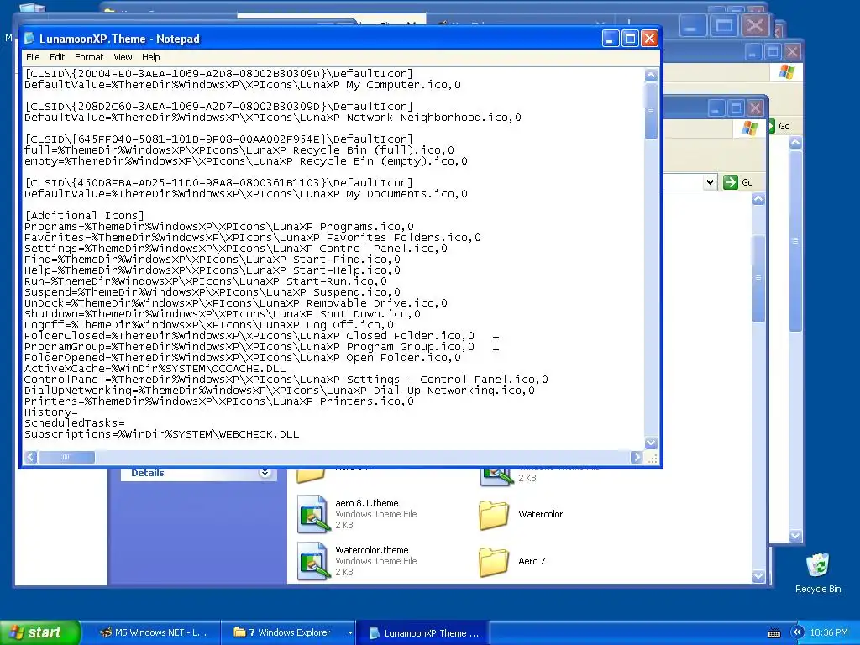Click Explorer file list scroll up arrow
This screenshot has width=860, height=645.
[x=758, y=200]
